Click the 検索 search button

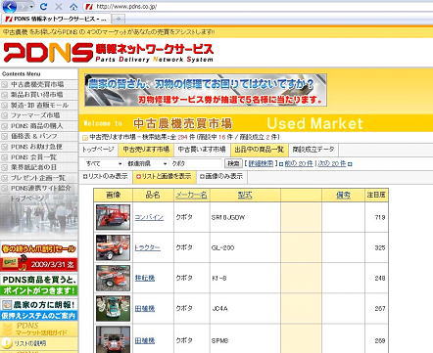coord(233,163)
